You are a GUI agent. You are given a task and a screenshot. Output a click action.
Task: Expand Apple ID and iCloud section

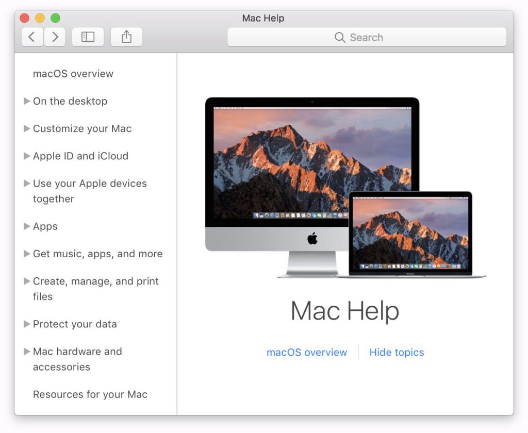tap(27, 156)
